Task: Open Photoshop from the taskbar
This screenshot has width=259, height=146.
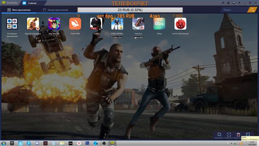Action: 87,143
